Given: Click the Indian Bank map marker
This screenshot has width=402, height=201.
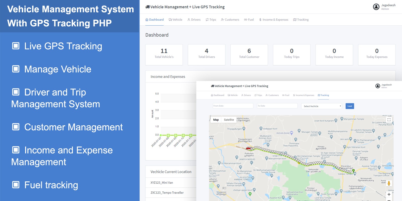Looking at the screenshot, I should tap(291, 133).
